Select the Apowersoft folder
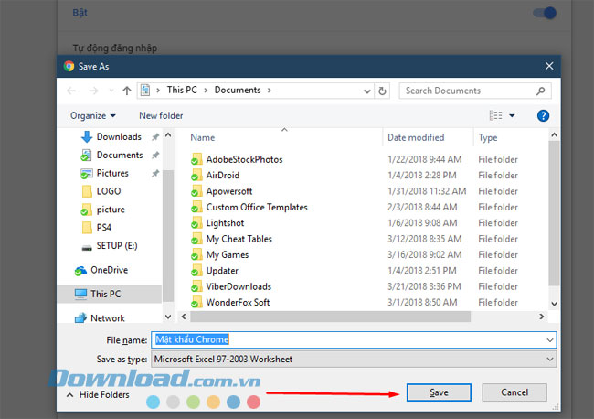Image resolution: width=594 pixels, height=419 pixels. 229,191
